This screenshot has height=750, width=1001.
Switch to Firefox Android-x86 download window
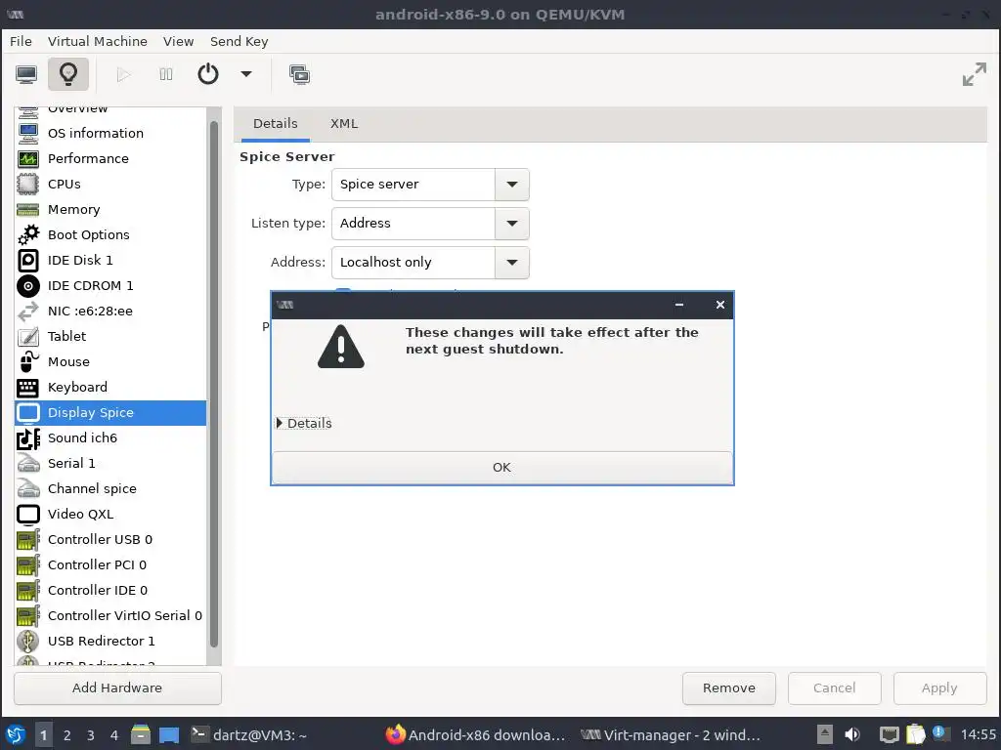[476, 735]
